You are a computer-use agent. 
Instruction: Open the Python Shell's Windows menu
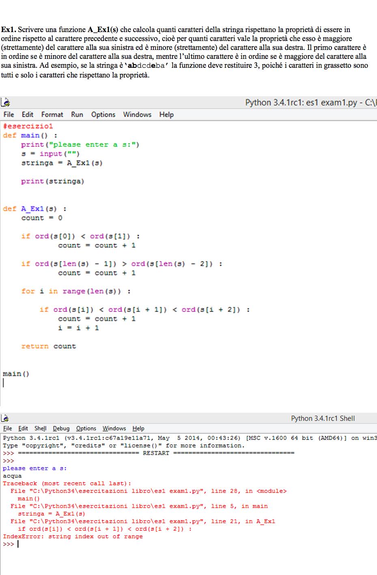[114, 428]
